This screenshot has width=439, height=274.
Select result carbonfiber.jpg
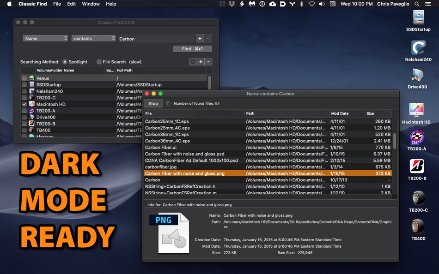pos(268,167)
